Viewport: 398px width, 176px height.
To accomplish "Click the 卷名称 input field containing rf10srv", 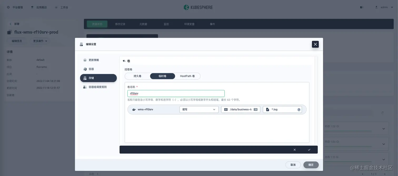I will tap(176, 94).
